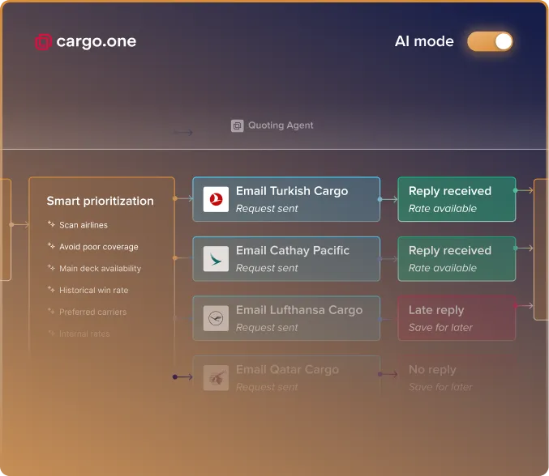549x476 pixels.
Task: Select the Internal rates item
Action: (x=84, y=334)
